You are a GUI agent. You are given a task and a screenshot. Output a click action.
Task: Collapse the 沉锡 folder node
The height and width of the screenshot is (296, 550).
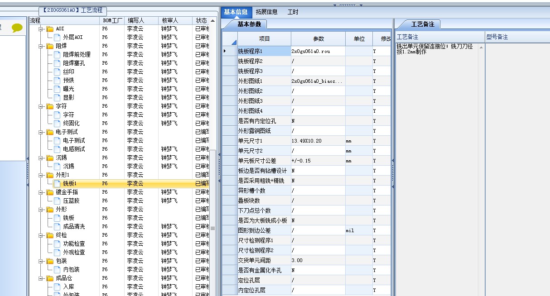41,158
